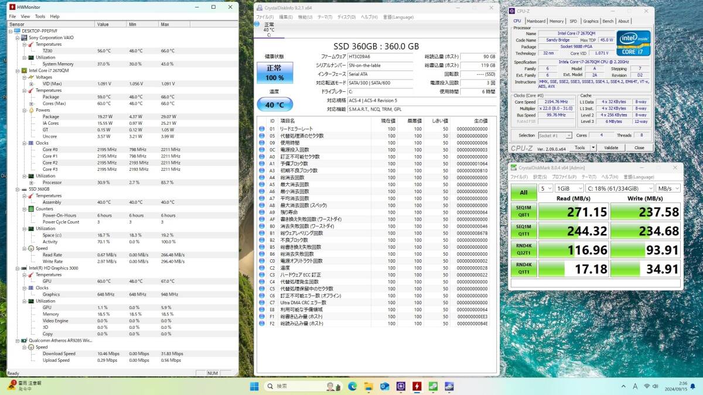Click blue status circle for ID A9 残り寿命
Screen dimensions: 703x395
(x=261, y=212)
